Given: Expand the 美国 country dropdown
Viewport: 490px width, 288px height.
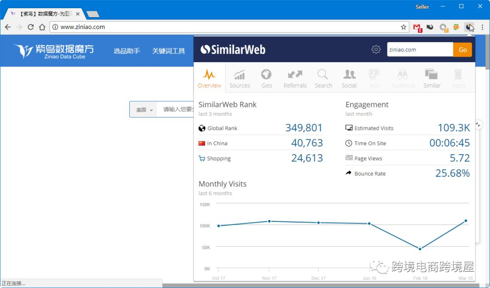Looking at the screenshot, I should pyautogui.click(x=143, y=110).
